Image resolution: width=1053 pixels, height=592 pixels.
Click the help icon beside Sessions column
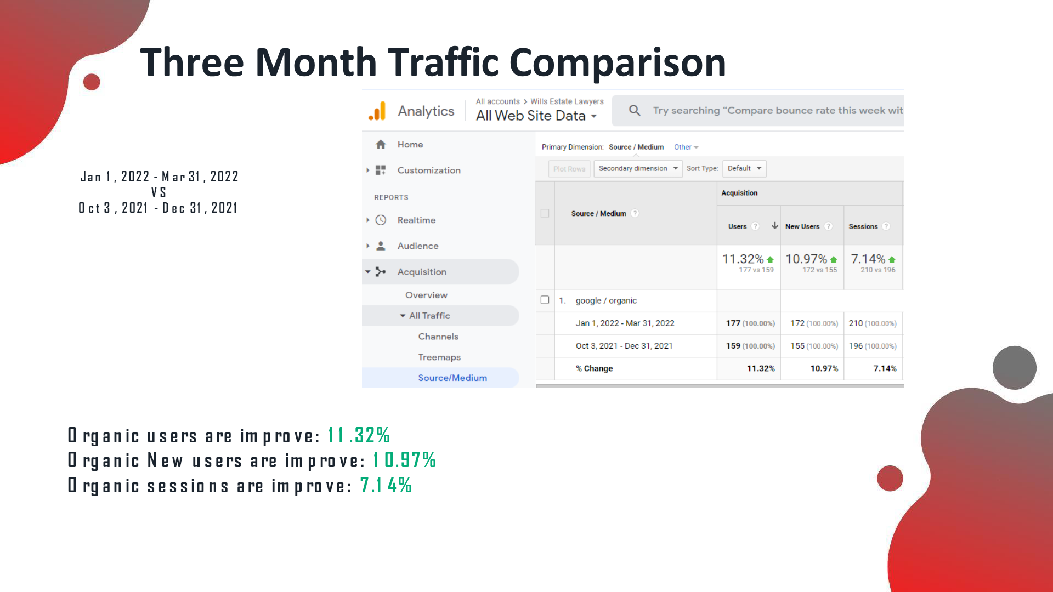click(x=886, y=226)
